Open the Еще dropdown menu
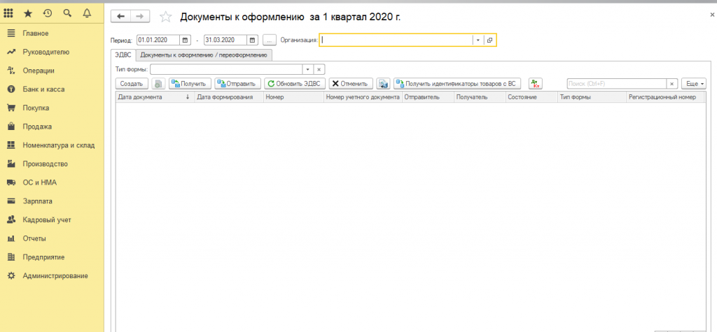Screen dimensions: 717x332 coord(693,83)
